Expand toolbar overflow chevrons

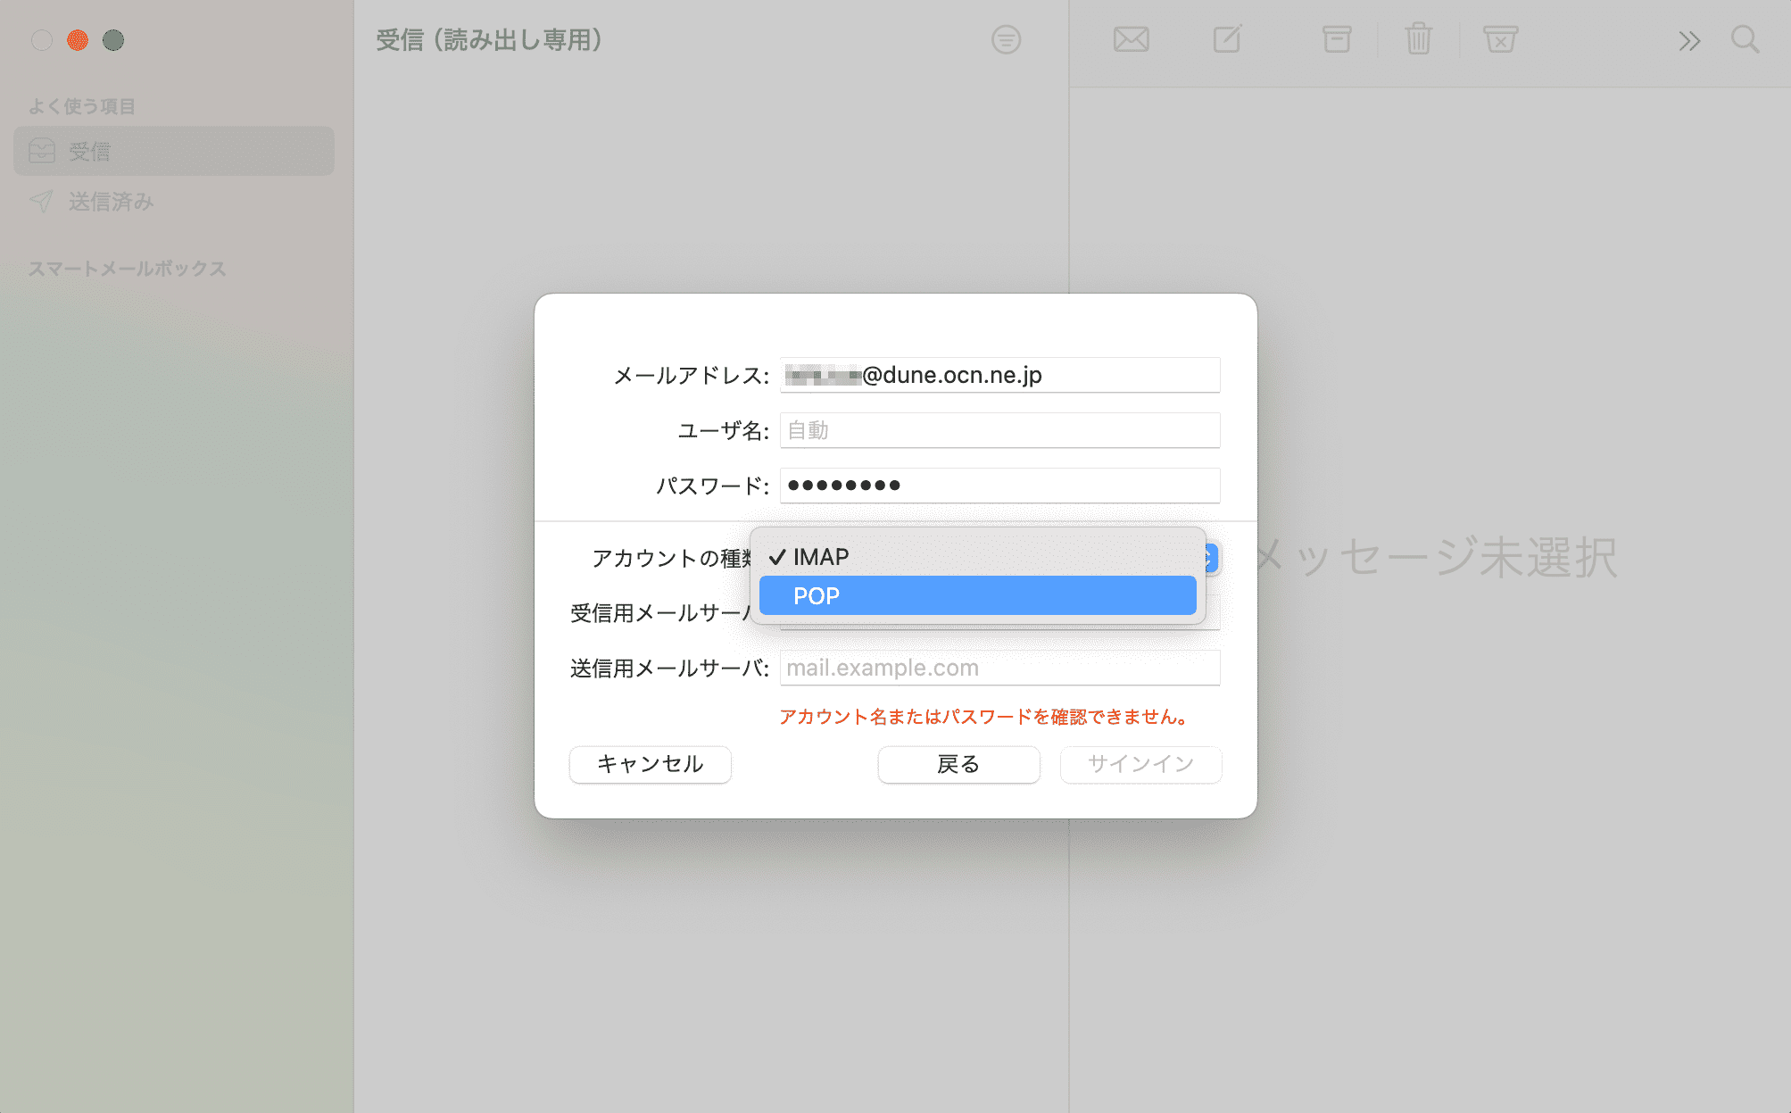coord(1688,41)
